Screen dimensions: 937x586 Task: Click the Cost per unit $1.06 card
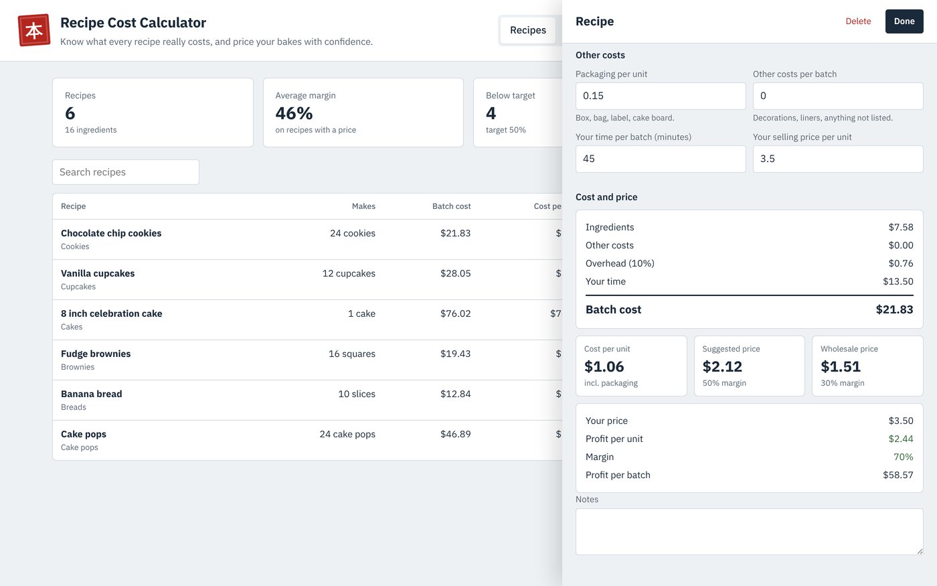[x=631, y=366]
